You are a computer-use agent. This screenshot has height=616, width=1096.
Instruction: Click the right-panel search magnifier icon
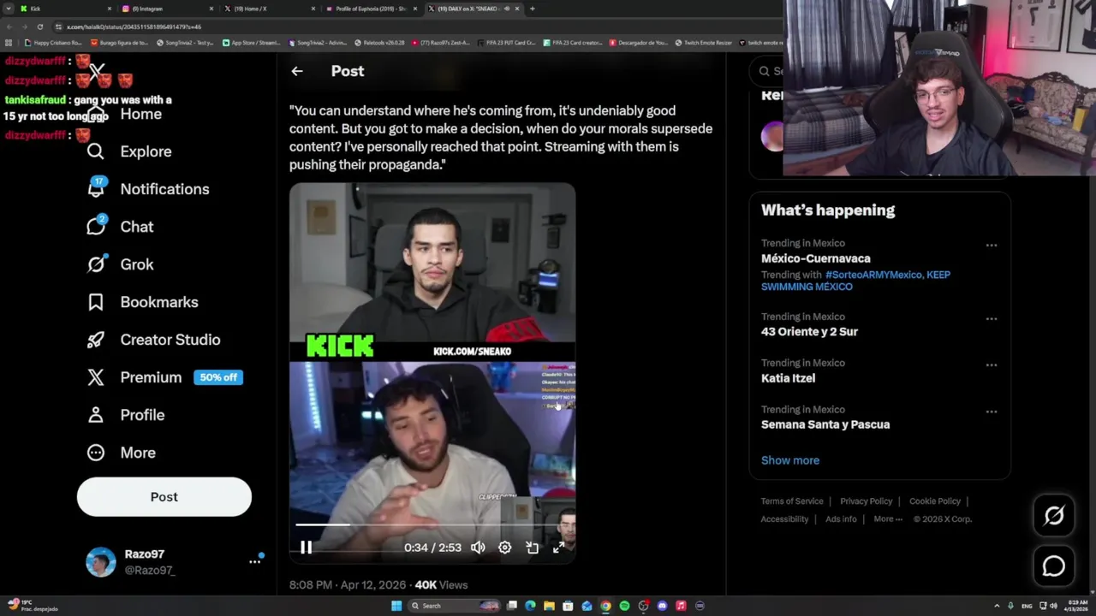tap(765, 71)
